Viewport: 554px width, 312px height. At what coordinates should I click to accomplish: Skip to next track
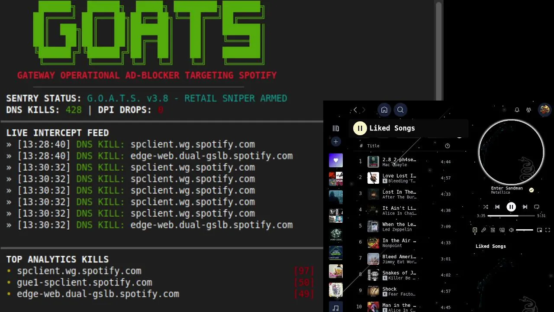click(x=525, y=207)
